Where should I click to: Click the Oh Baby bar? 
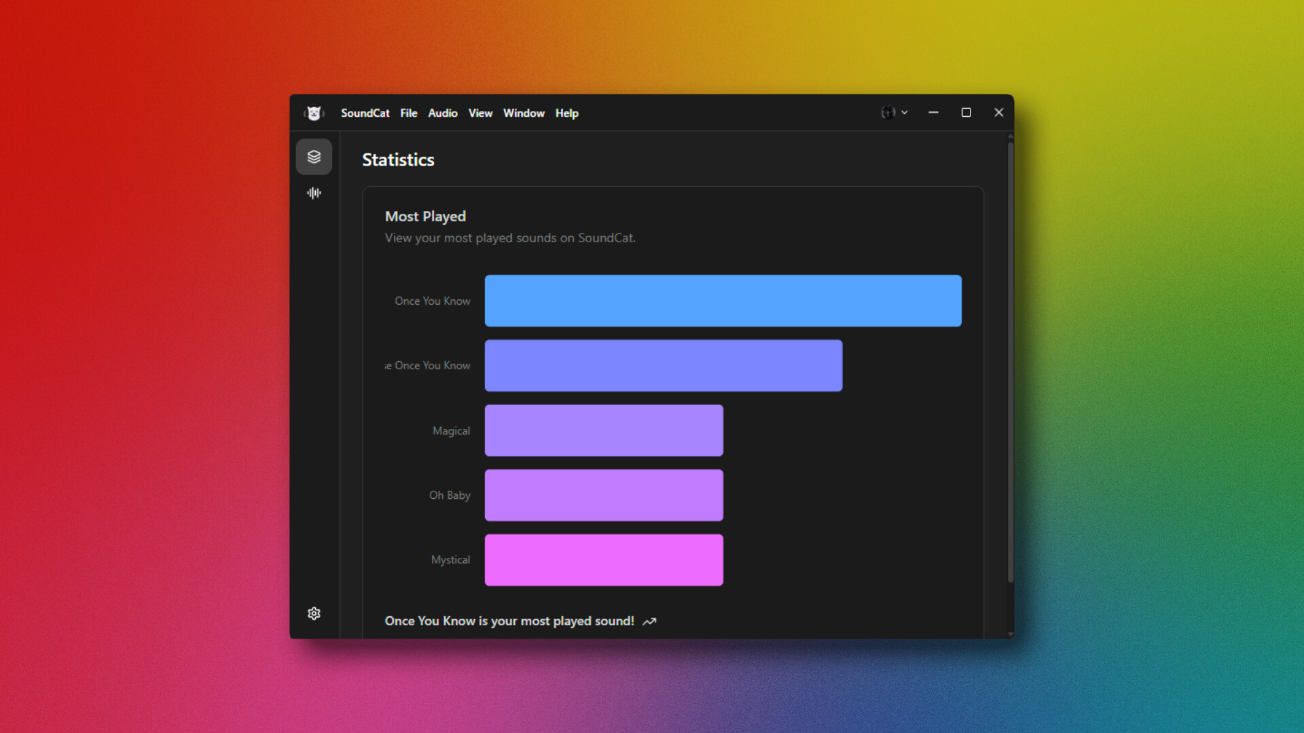click(x=603, y=495)
